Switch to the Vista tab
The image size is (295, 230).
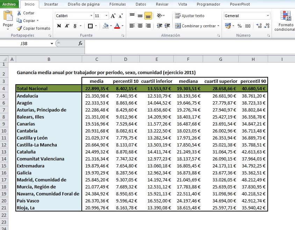point(182,4)
